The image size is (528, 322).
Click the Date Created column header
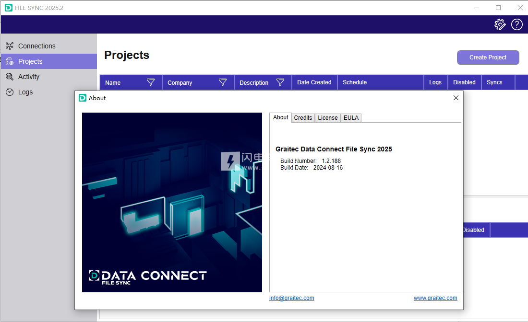click(314, 82)
